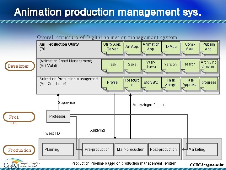Click the CGIM logo
The height and width of the screenshot is (170, 226).
click(x=21, y=164)
